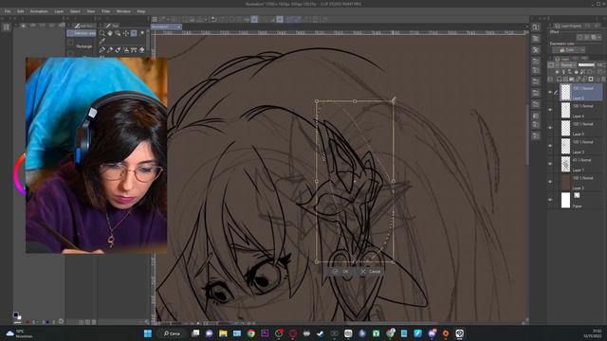Open the command bar menu icon
The width and height of the screenshot is (607, 341).
coord(155,19)
